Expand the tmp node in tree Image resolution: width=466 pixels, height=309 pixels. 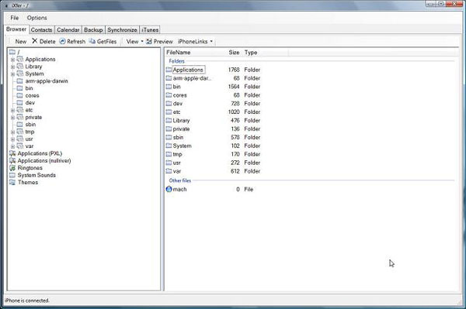[12, 132]
